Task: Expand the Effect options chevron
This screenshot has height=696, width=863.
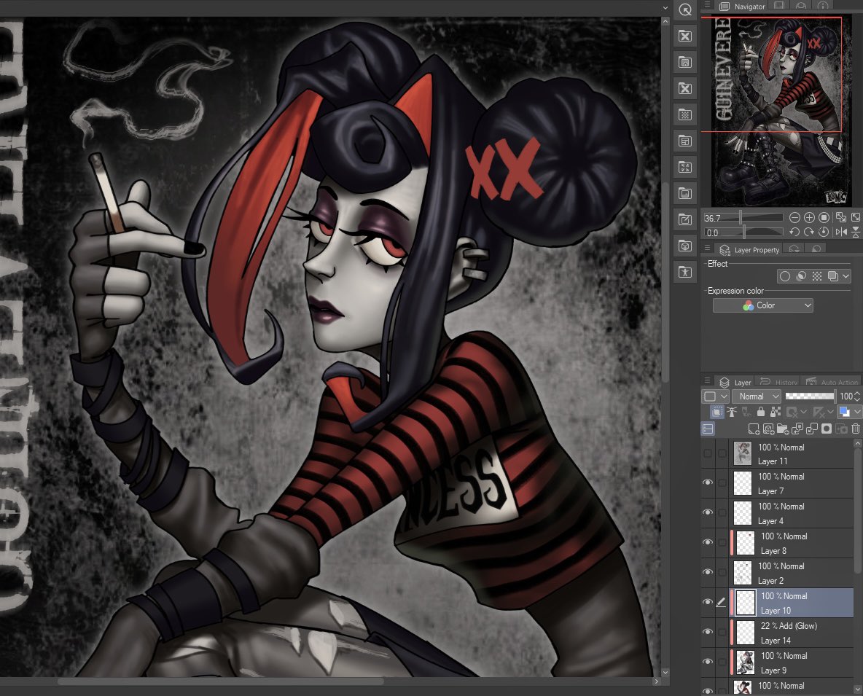Action: [846, 276]
